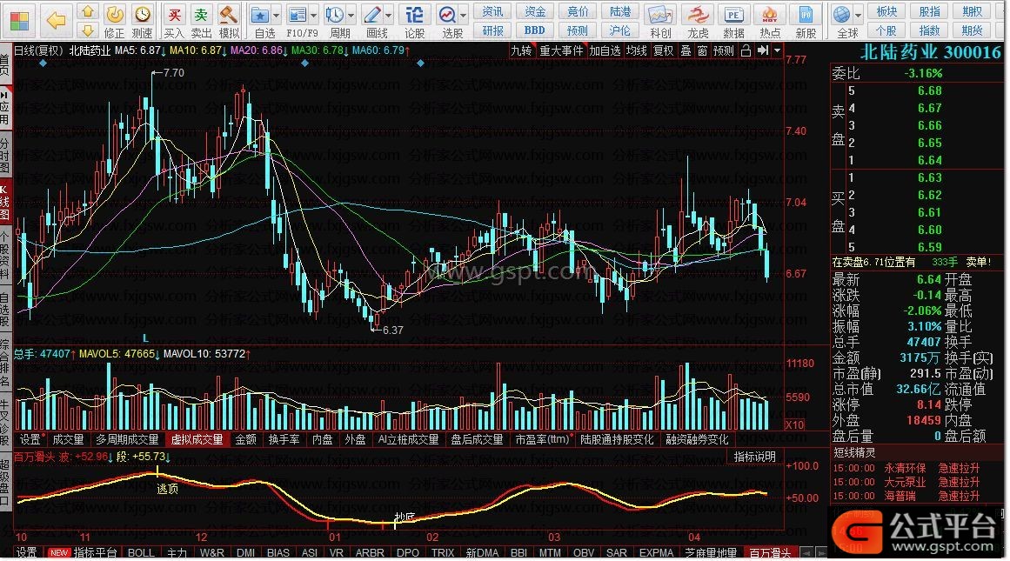Expand the F10/F9 dropdown arrow
This screenshot has width=1010, height=561.
[314, 15]
